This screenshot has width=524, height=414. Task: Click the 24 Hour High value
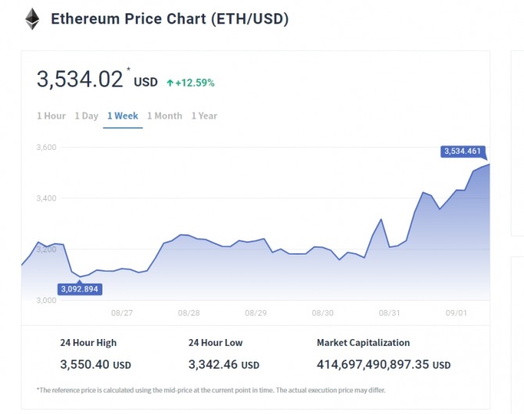(95, 364)
